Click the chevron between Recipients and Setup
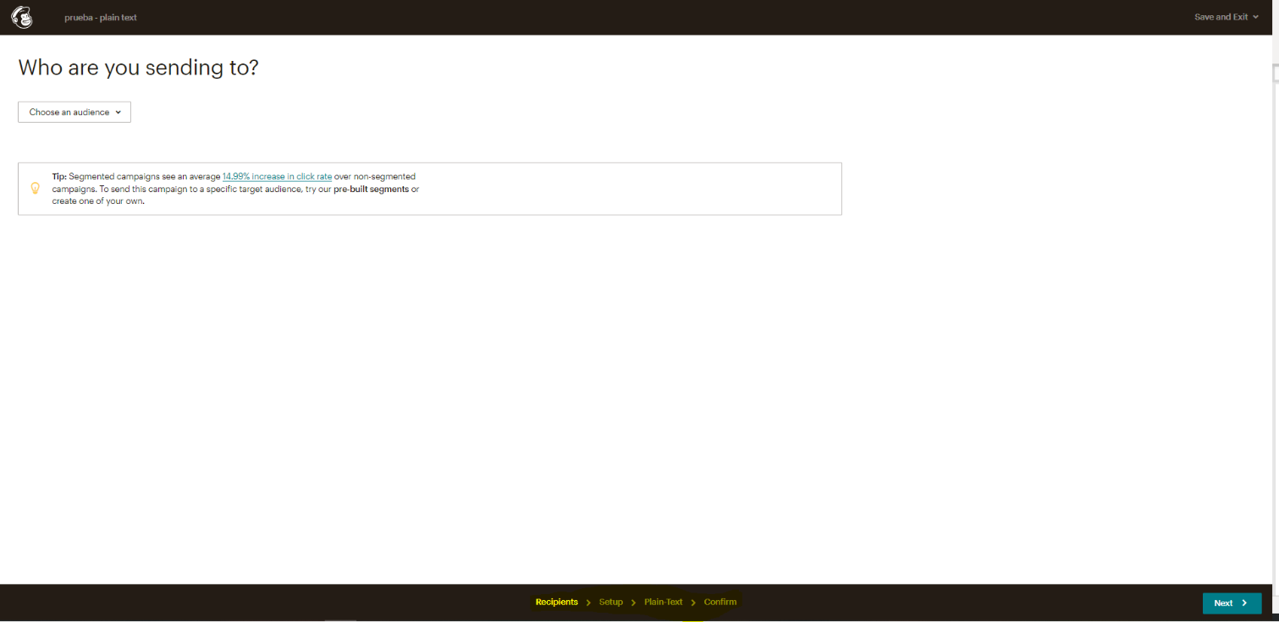Viewport: 1279px width, 622px height. [588, 602]
